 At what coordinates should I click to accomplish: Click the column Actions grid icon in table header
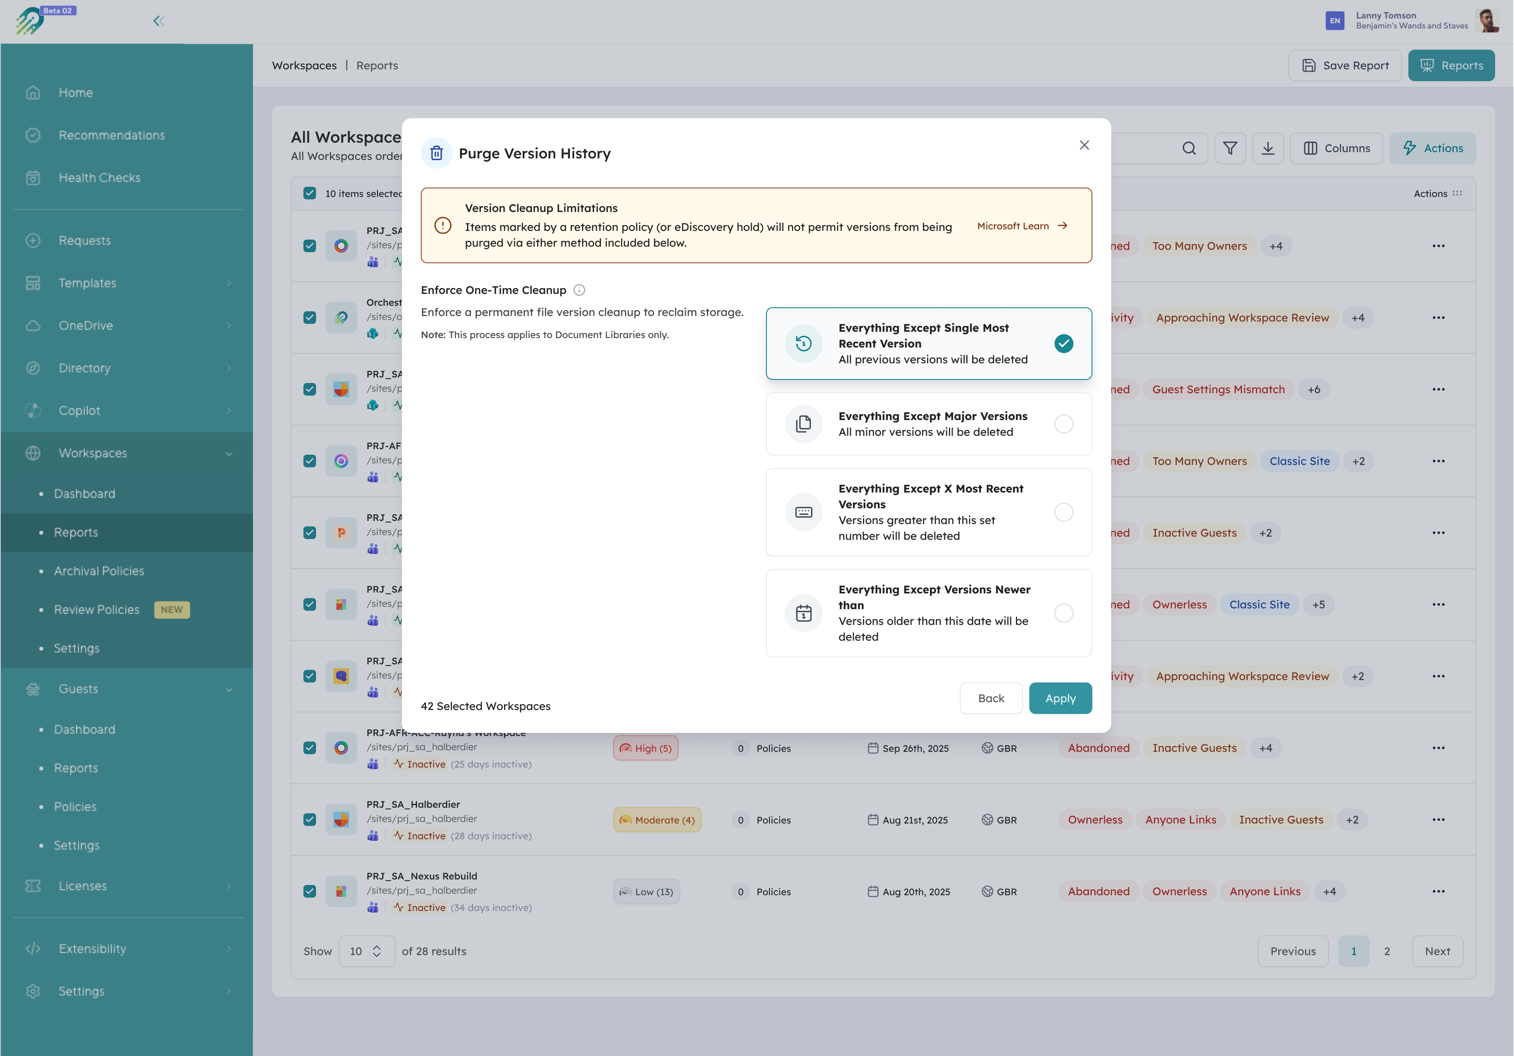pyautogui.click(x=1457, y=193)
